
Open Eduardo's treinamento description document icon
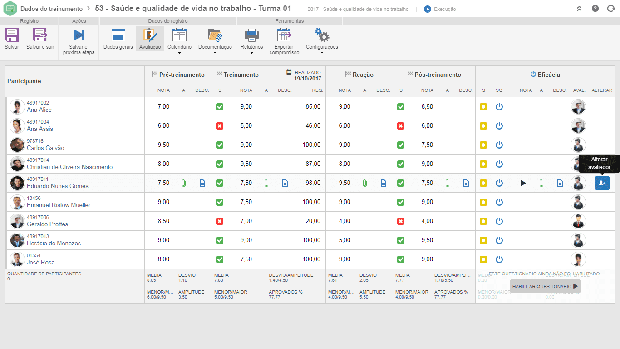[285, 183]
